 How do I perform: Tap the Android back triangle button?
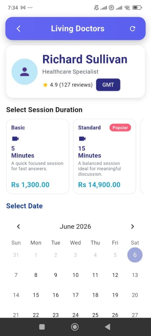[107, 327]
